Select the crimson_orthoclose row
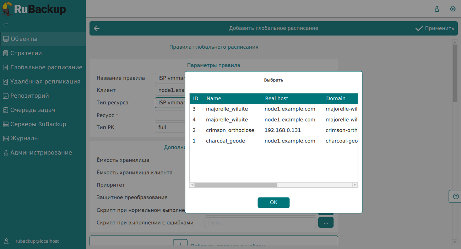The height and width of the screenshot is (249, 461). point(230,130)
